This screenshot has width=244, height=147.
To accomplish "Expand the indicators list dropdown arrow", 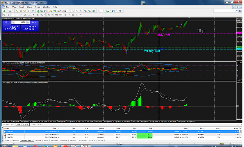I will click(x=110, y=11).
